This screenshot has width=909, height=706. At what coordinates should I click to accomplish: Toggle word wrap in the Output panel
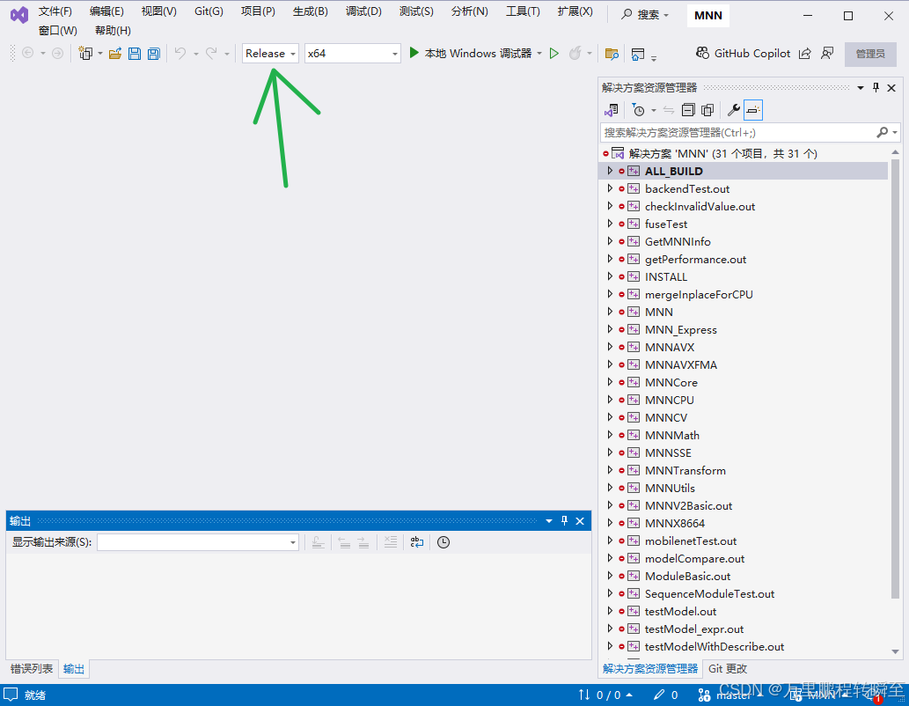417,542
